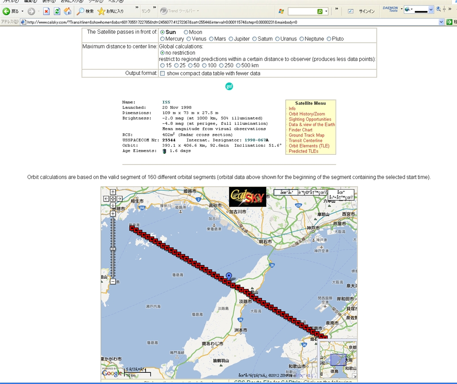Zoom in the map with plus button

click(113, 214)
